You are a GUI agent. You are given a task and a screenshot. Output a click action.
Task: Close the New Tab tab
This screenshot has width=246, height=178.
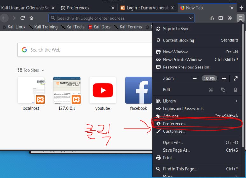[232, 8]
